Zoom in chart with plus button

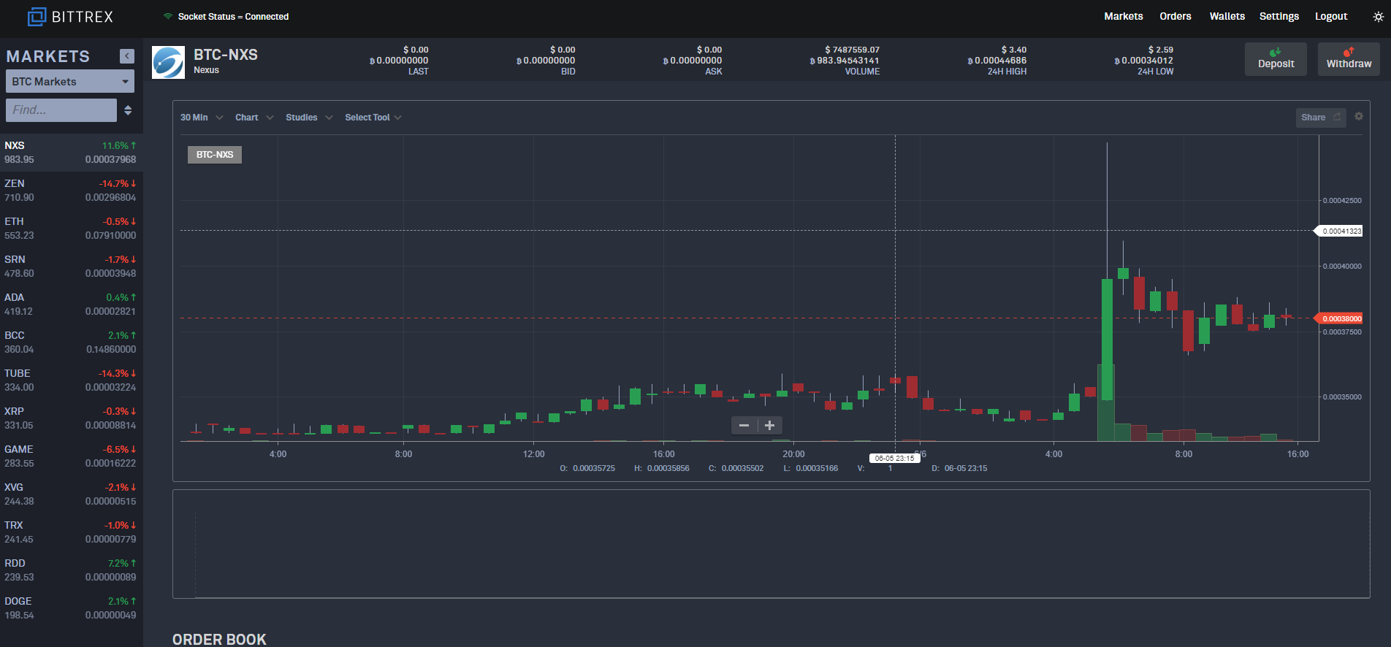769,425
